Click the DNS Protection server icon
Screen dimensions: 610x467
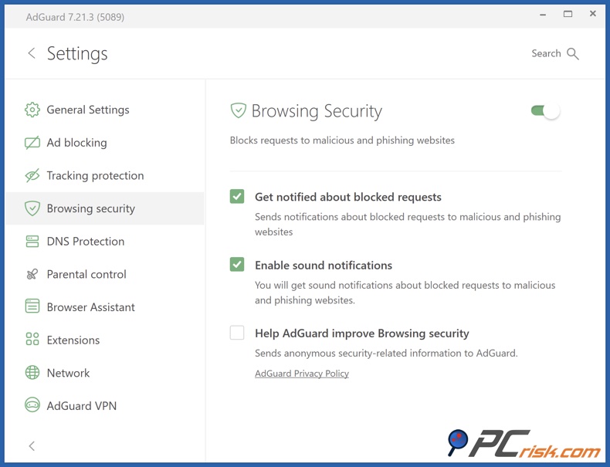[32, 242]
